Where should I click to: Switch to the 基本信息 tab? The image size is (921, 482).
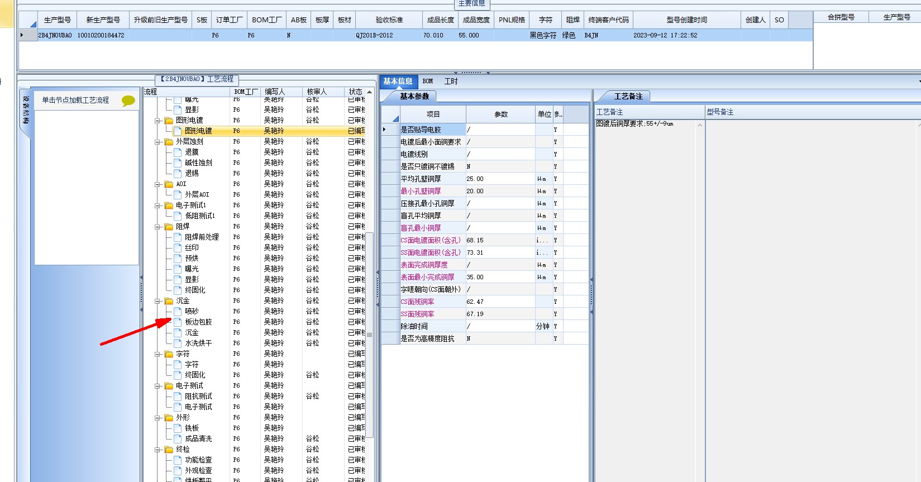(x=398, y=81)
